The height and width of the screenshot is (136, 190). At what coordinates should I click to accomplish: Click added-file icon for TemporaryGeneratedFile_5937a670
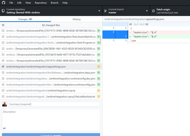99,55
